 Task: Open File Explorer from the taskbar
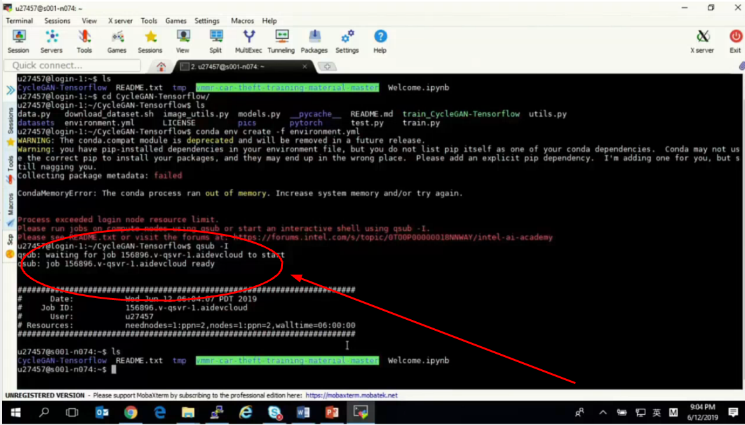click(188, 412)
